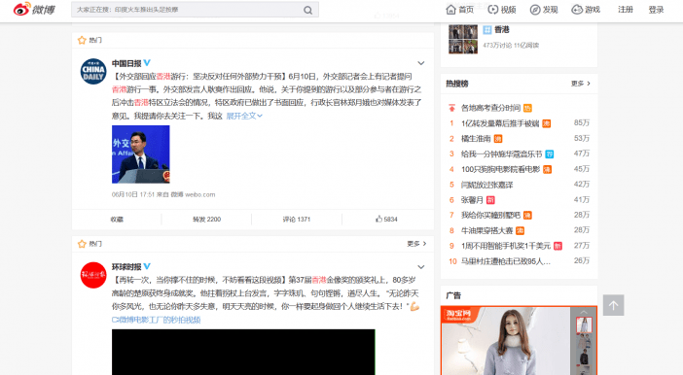Open hot search 橘生淮南

(x=476, y=139)
